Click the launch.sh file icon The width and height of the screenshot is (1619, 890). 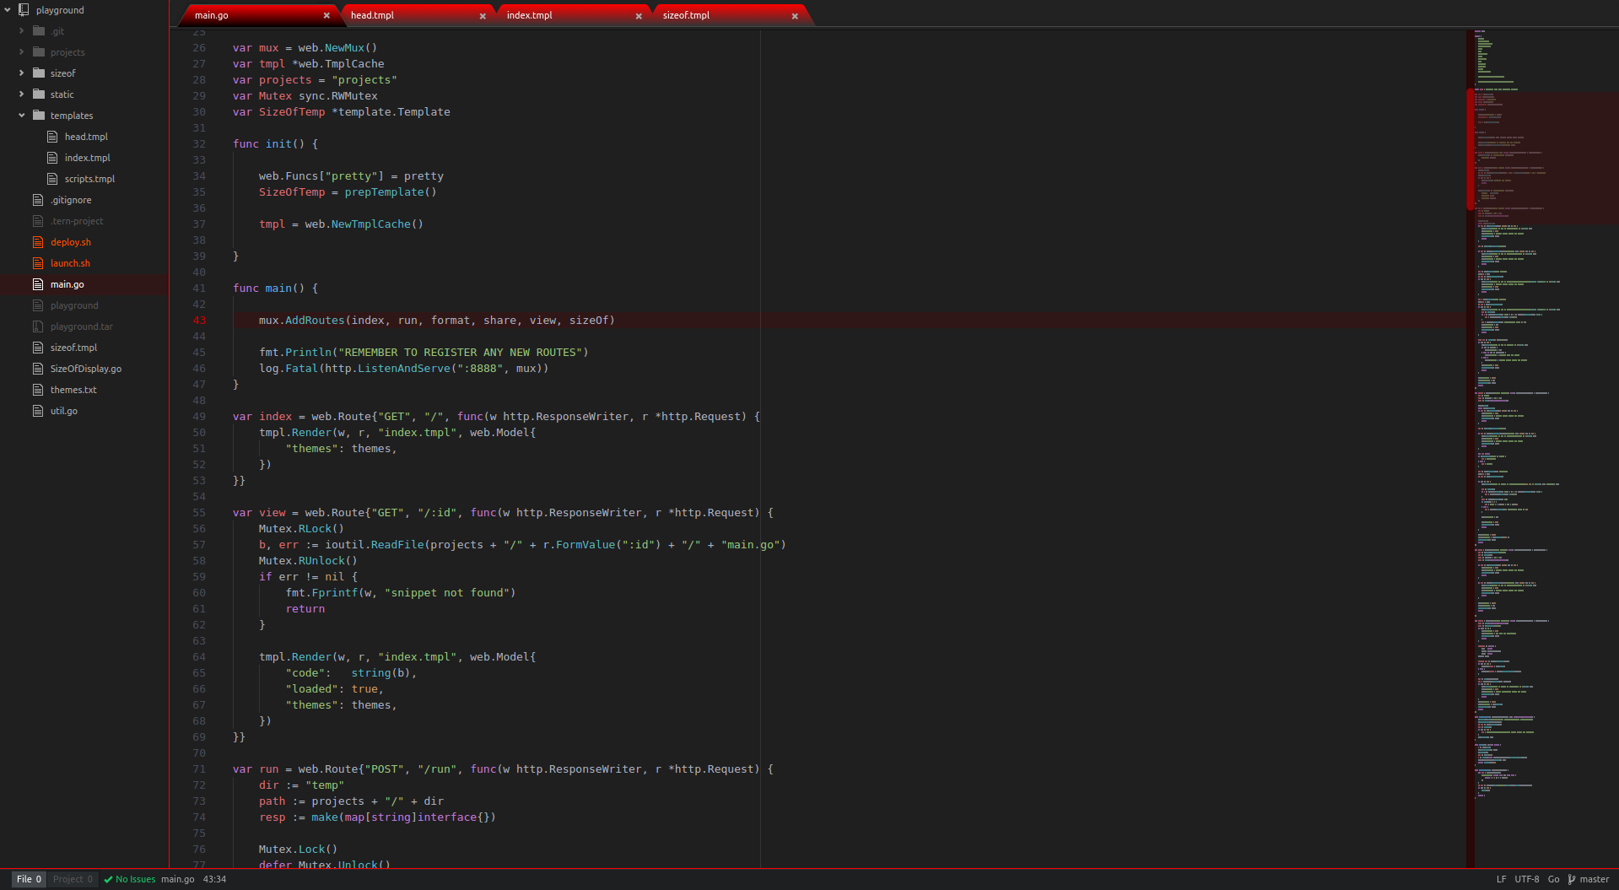click(38, 263)
